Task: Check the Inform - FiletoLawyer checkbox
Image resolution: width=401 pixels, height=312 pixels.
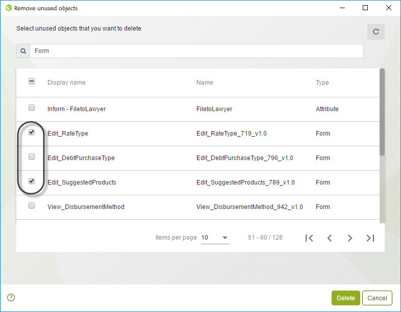Action: (x=32, y=108)
